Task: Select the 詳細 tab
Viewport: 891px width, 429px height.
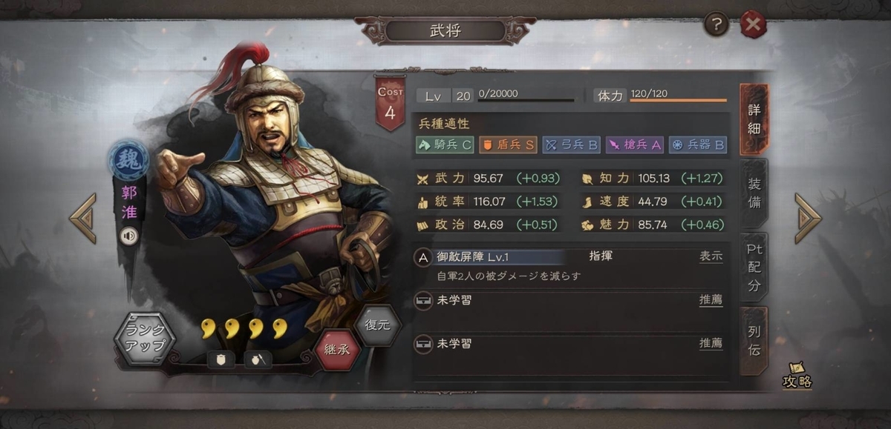Action: coord(754,119)
